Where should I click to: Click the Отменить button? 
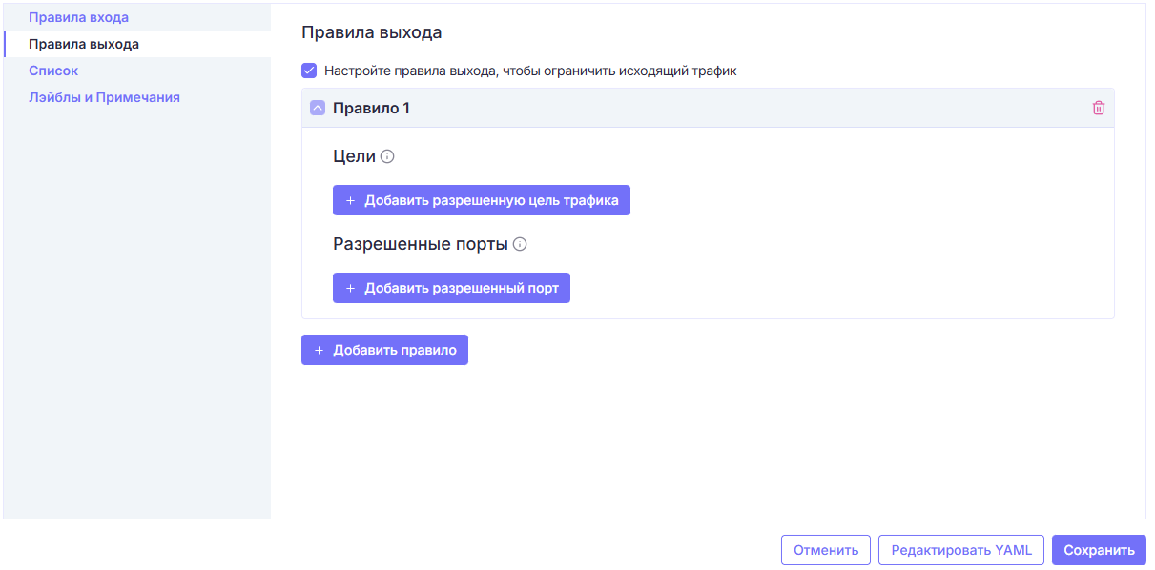click(826, 550)
